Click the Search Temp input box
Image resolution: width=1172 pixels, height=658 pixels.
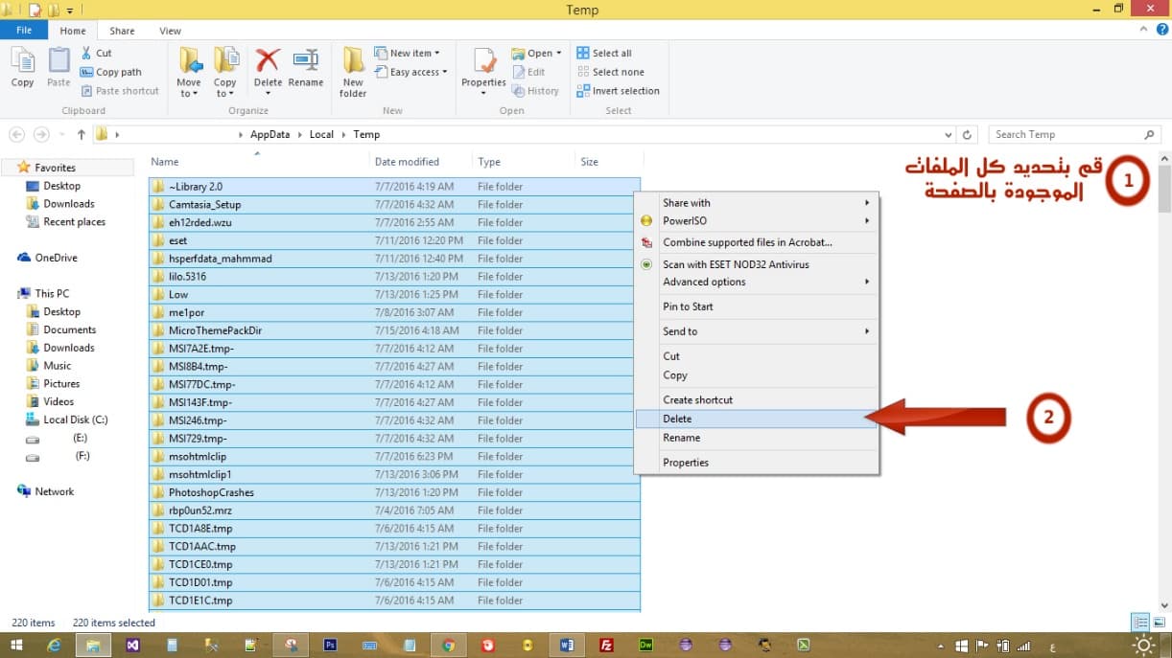[x=1065, y=135]
